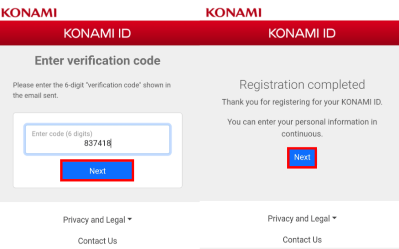Expand Privacy and Legal on the registration completed page
Screen dimensions: 399x249
pos(302,219)
